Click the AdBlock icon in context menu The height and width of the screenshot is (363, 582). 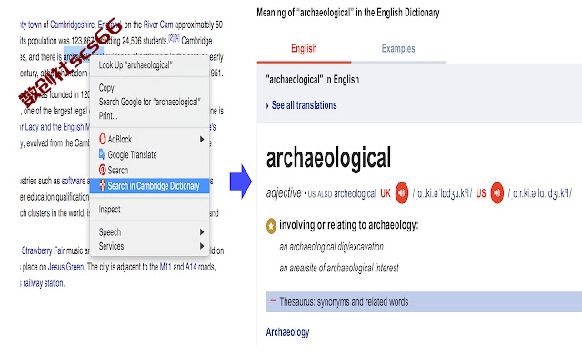click(103, 139)
